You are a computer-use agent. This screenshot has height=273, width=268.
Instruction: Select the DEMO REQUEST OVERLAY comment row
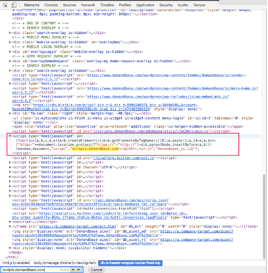tap(47, 56)
